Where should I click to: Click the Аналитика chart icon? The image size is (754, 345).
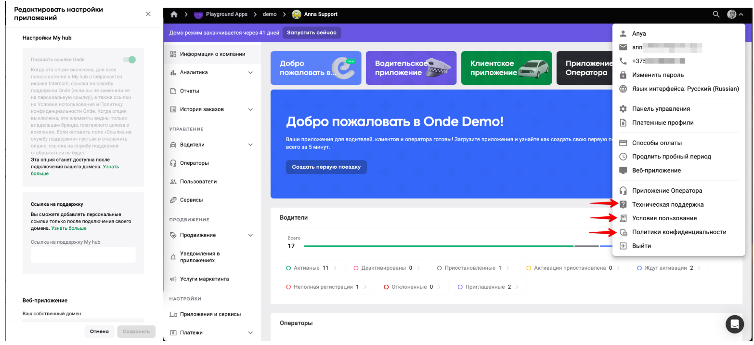173,73
